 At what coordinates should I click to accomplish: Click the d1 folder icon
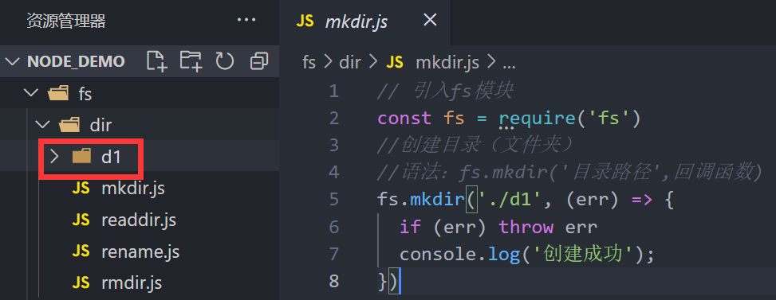(81, 157)
